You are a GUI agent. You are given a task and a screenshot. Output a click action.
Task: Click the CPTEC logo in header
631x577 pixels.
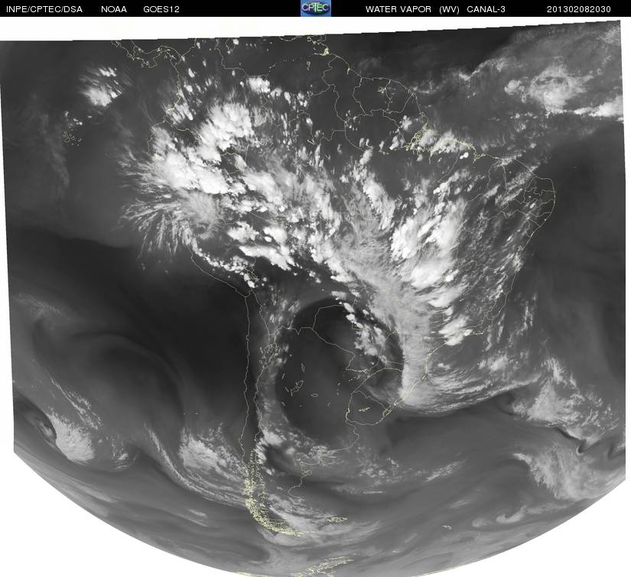[x=316, y=8]
